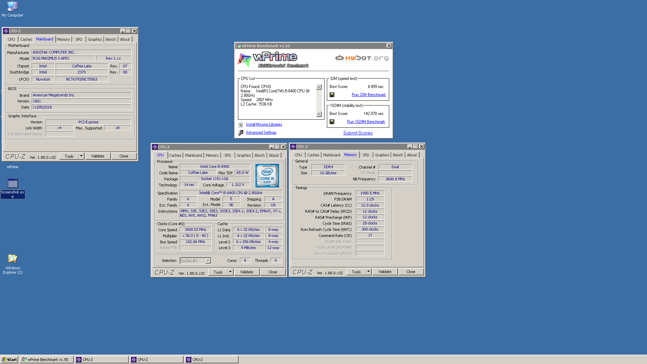Open the Screenshot.exe desktop icon
Viewport: 647px width, 364px height.
tap(12, 188)
